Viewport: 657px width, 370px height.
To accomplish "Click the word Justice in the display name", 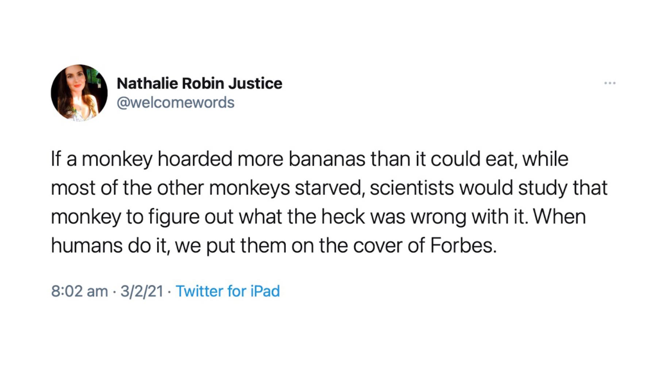I will 255,83.
